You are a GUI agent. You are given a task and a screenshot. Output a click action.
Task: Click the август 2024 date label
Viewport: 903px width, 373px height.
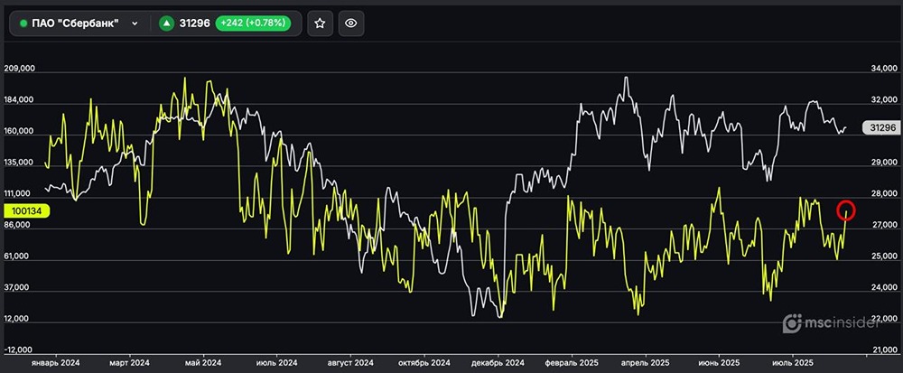(x=350, y=363)
